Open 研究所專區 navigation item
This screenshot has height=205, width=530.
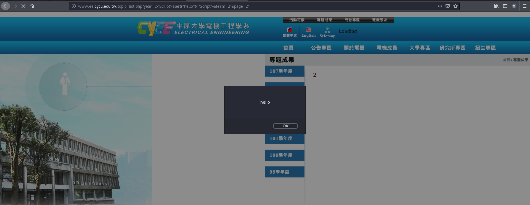[x=453, y=48]
